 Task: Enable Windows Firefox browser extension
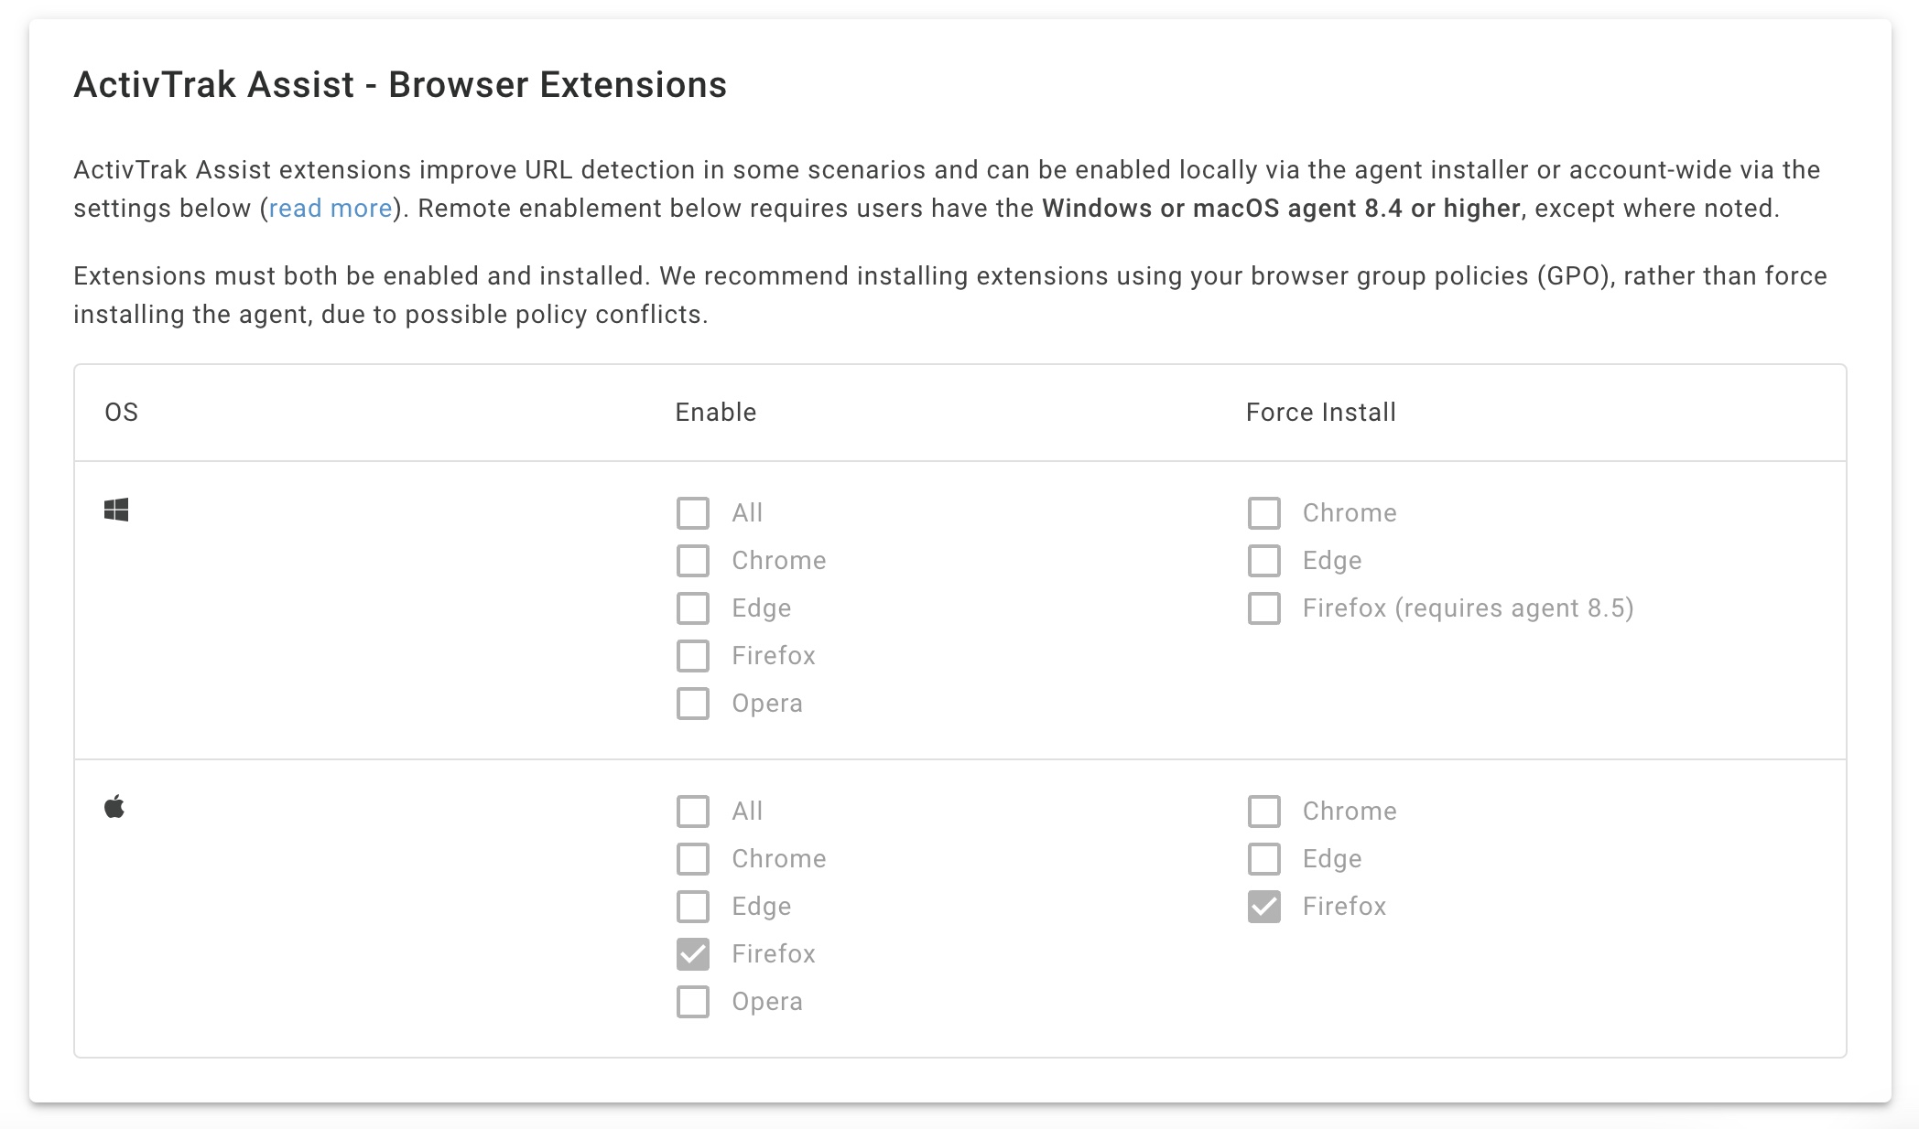click(694, 656)
